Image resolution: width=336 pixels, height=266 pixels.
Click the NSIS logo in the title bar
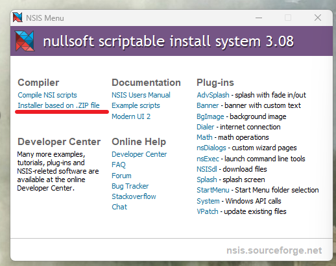click(x=18, y=18)
